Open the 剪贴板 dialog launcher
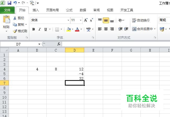 click(x=27, y=37)
